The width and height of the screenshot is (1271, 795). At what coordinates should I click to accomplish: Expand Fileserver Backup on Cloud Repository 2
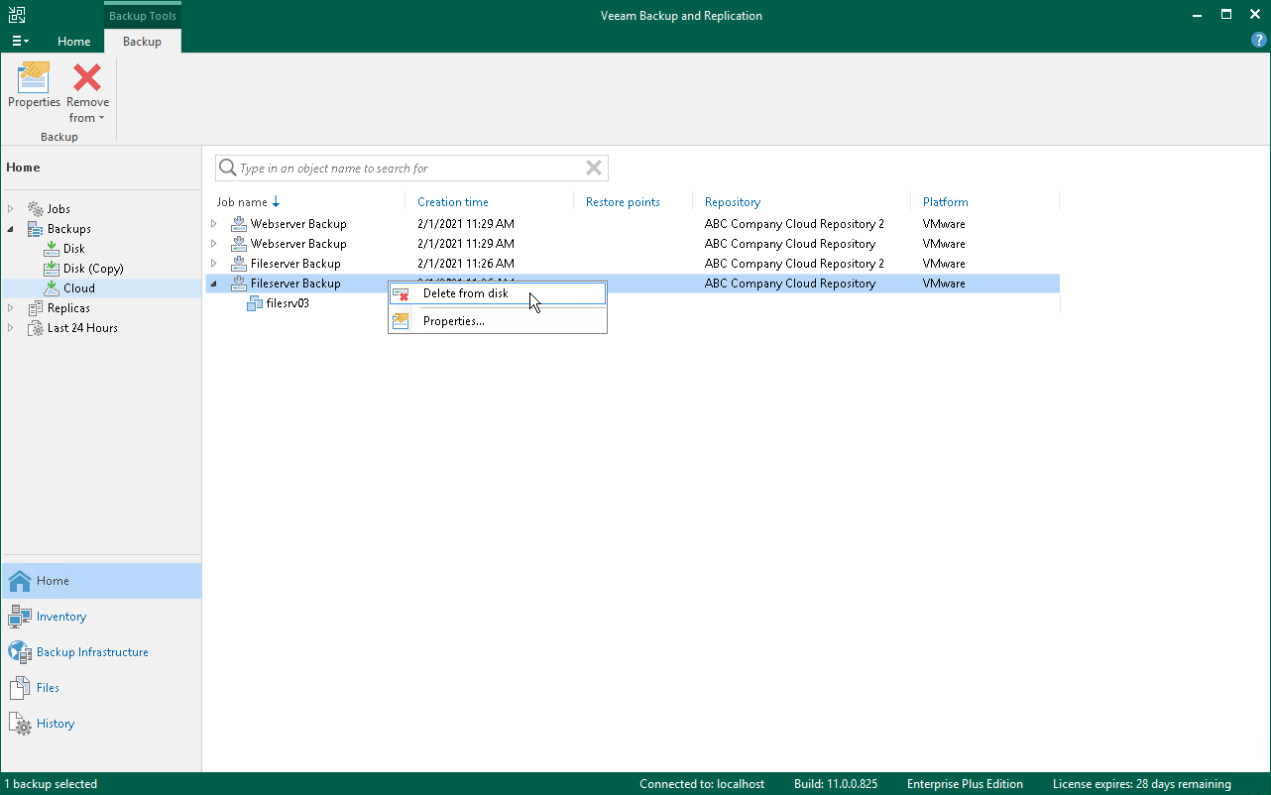tap(214, 264)
